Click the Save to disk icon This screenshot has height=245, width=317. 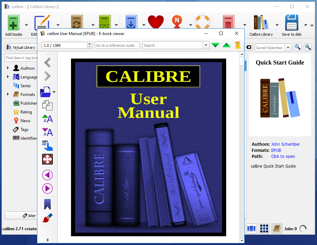(291, 23)
